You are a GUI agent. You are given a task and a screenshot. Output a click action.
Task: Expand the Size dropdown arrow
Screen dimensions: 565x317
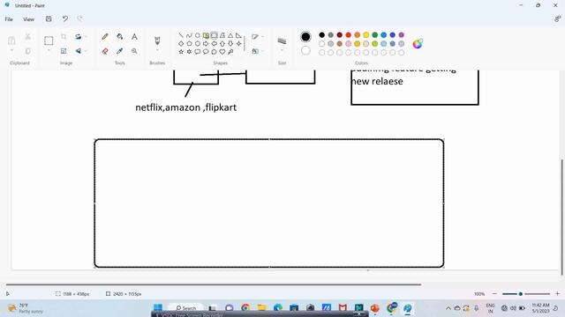point(282,51)
